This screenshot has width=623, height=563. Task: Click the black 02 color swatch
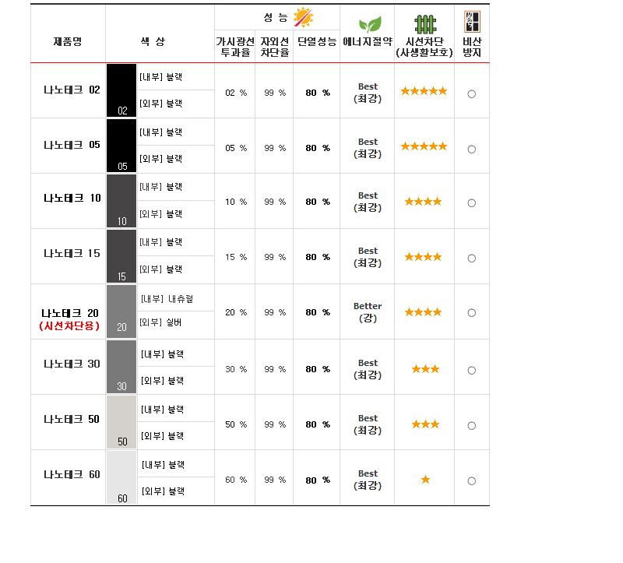click(121, 90)
